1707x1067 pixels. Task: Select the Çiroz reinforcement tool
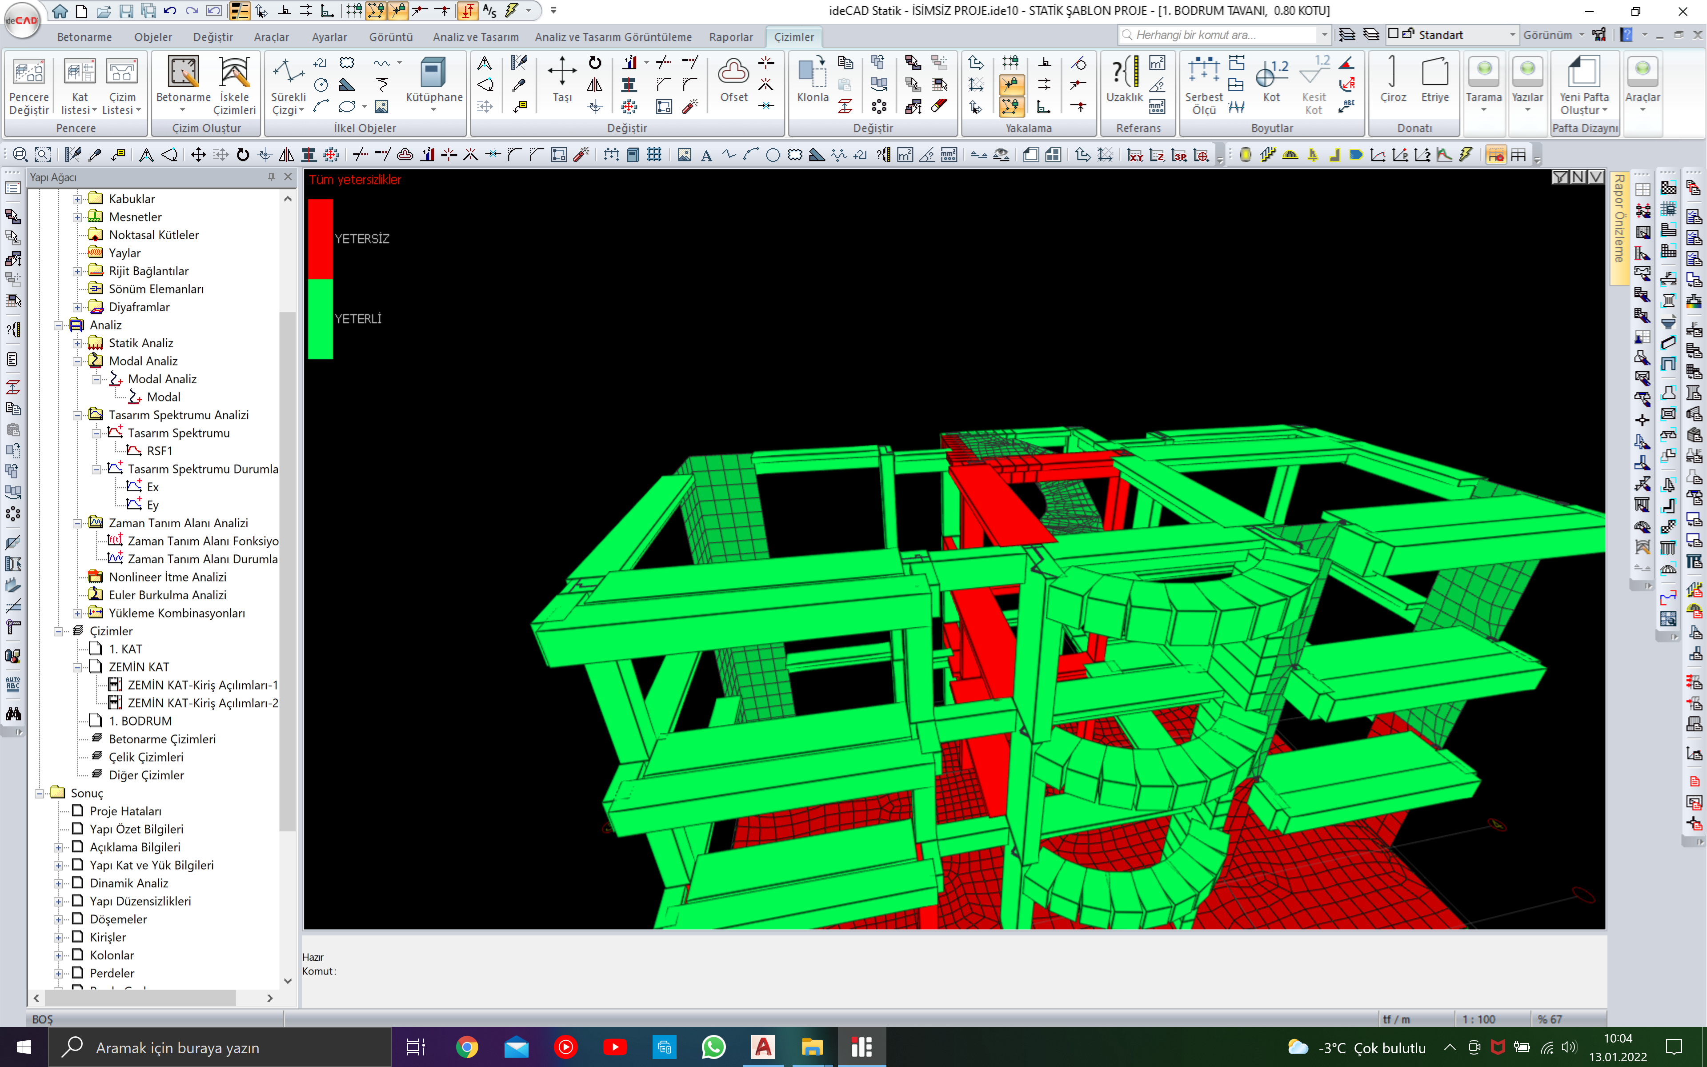pos(1393,80)
